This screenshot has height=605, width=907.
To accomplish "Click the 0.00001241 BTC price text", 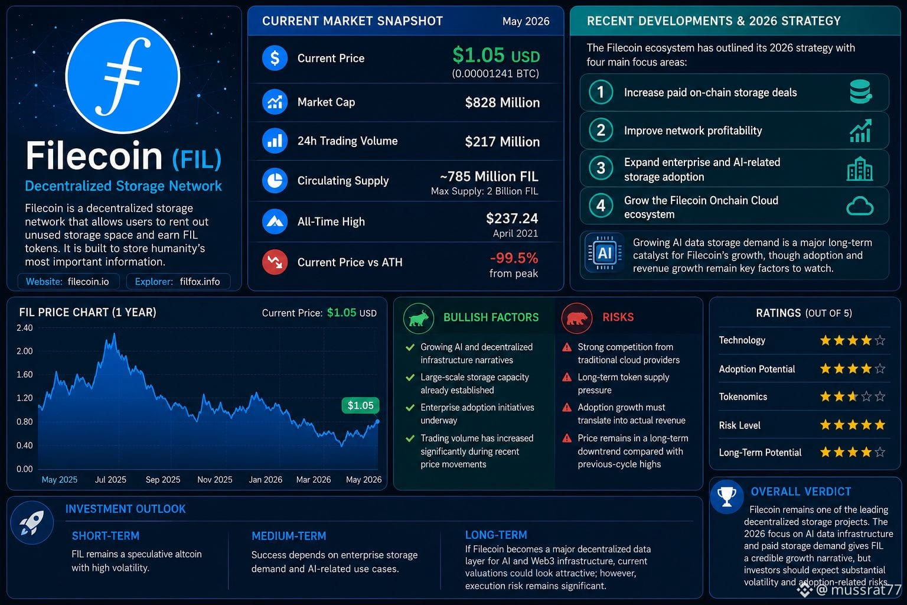I will pyautogui.click(x=495, y=74).
